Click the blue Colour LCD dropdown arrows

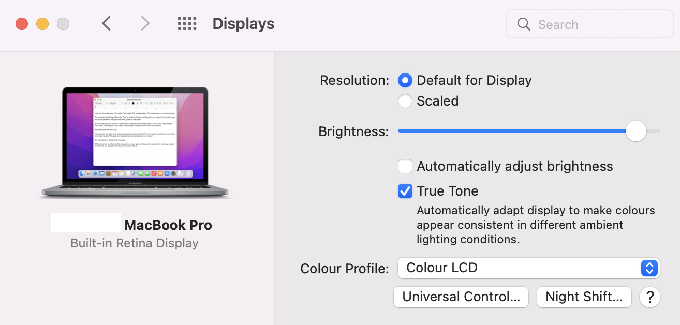pos(649,268)
